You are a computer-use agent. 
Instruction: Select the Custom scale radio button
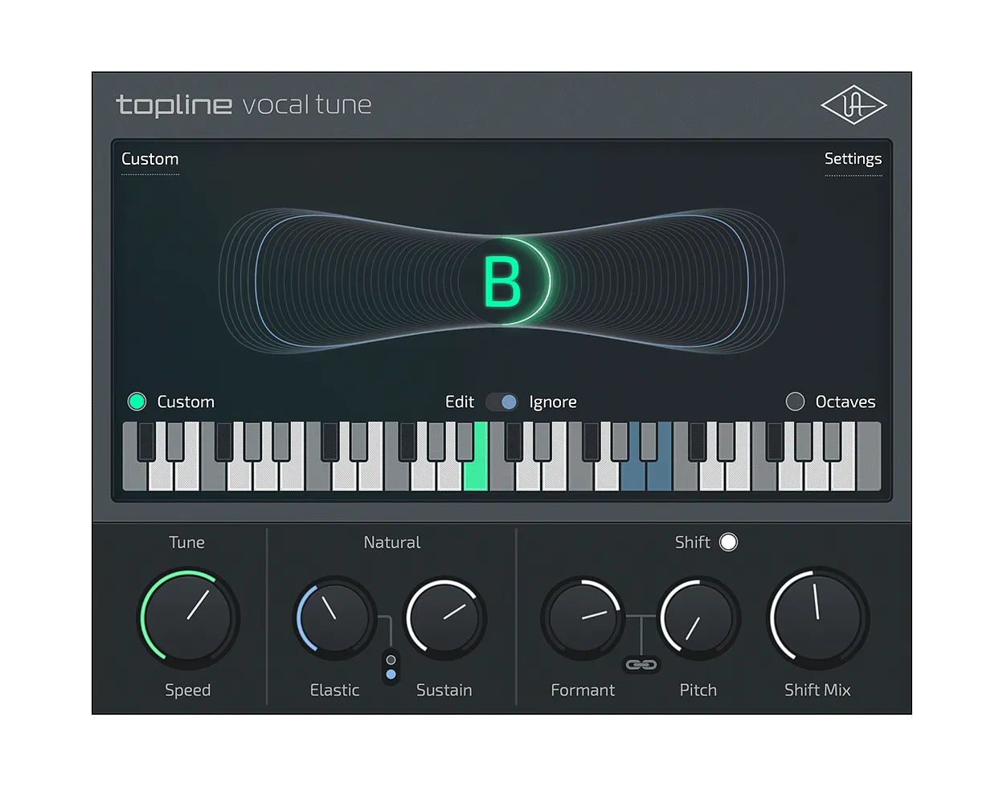(137, 402)
